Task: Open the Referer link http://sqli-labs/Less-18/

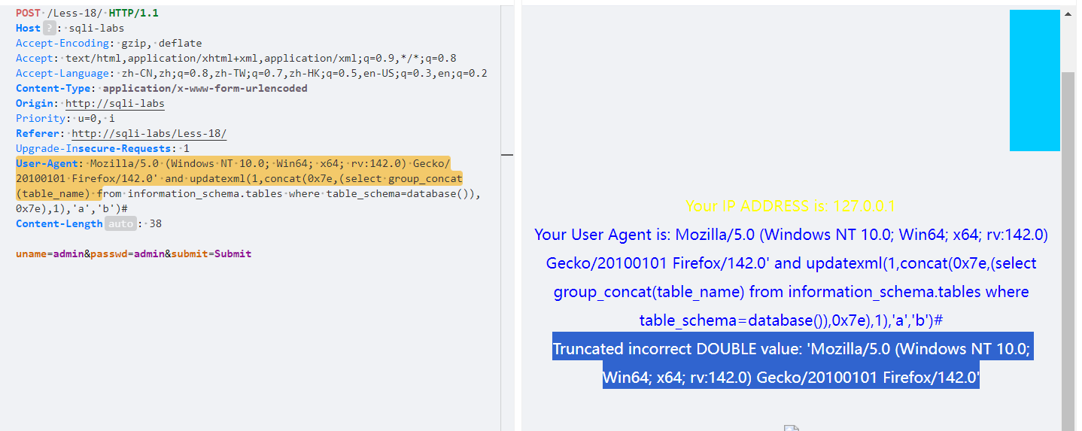Action: [x=149, y=133]
